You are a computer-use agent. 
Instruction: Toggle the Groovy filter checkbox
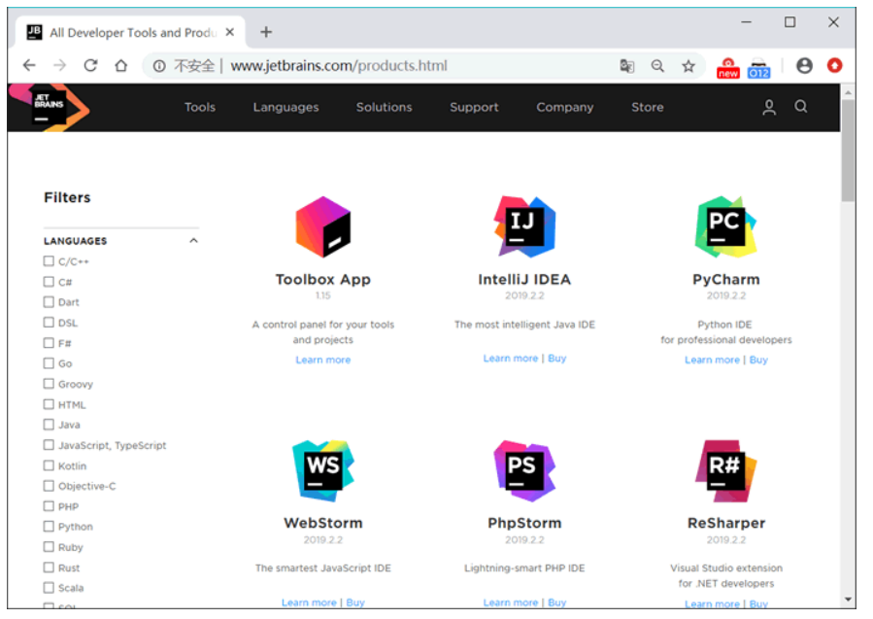49,383
